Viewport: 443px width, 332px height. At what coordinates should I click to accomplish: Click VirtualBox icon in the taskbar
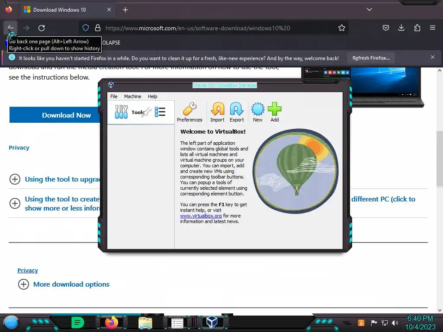[212, 322]
